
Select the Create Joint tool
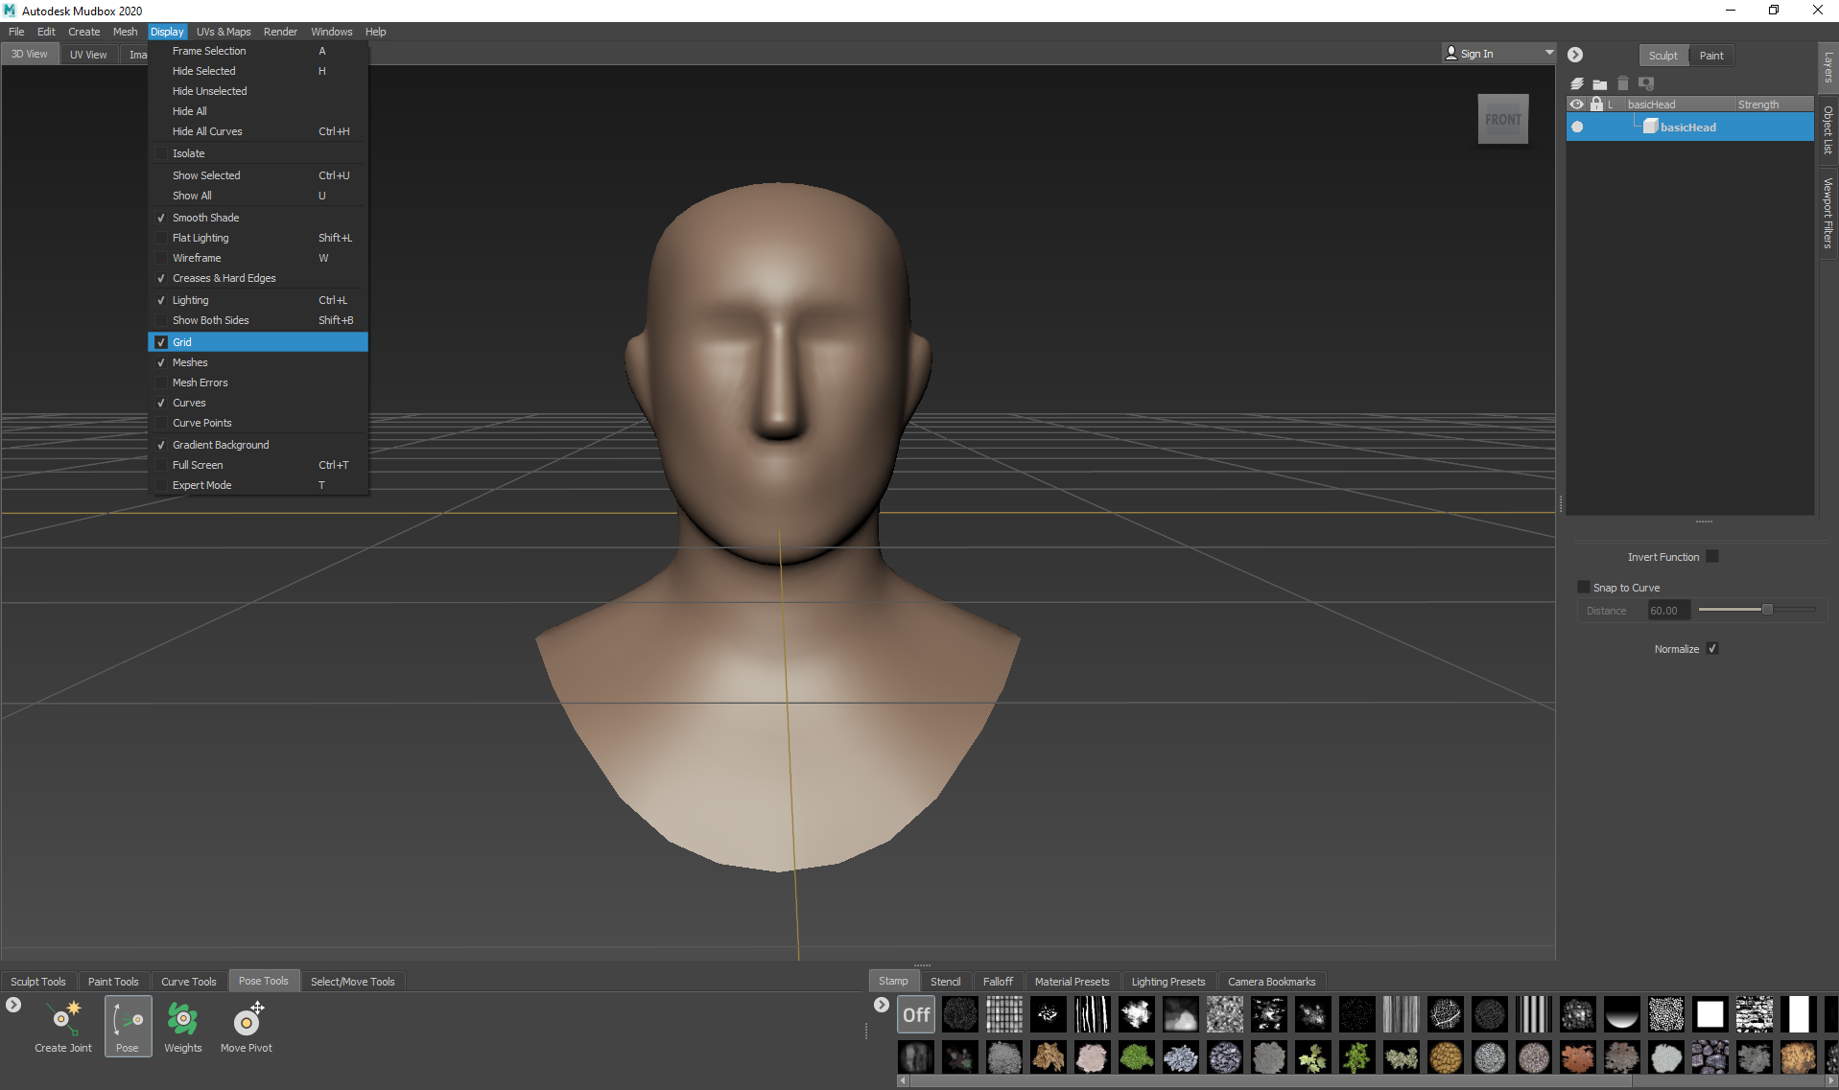coord(63,1026)
